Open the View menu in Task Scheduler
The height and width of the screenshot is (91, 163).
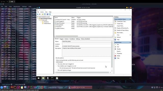click(46, 12)
